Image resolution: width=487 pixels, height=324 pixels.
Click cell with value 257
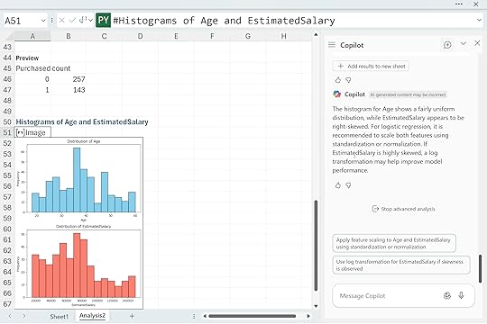click(69, 79)
